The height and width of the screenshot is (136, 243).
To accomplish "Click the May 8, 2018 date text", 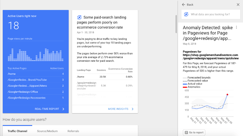I will coord(189,44).
